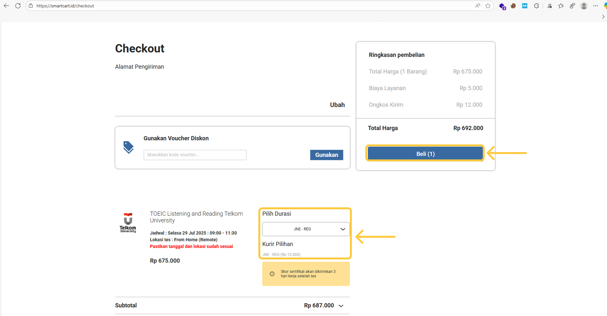Focus the voucher code input field
The image size is (607, 316).
195,155
